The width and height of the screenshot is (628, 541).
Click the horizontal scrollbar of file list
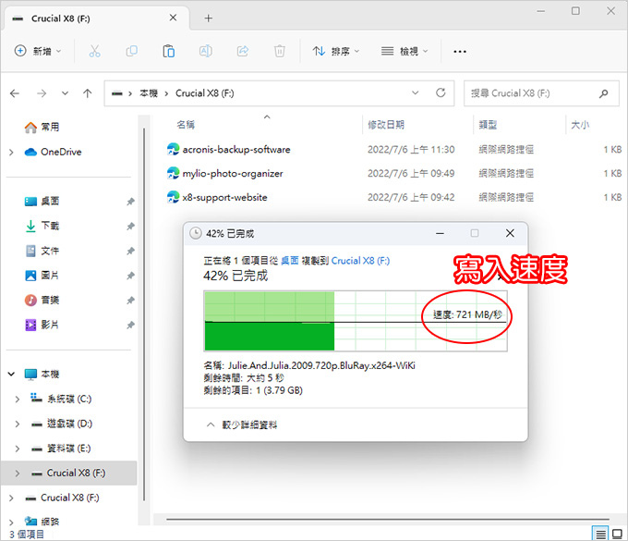point(388,520)
